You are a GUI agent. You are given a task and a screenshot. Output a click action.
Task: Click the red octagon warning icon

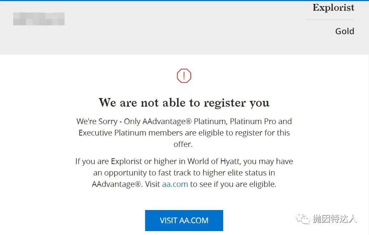pyautogui.click(x=184, y=76)
